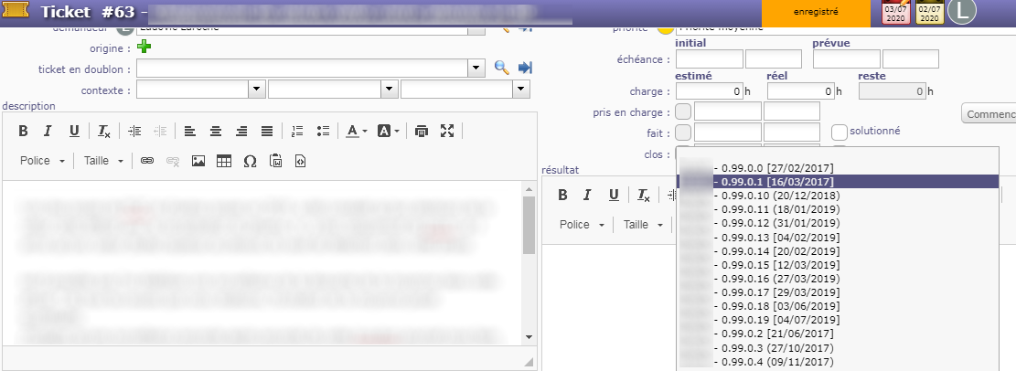
Task: Align description text right
Action: coord(241,131)
